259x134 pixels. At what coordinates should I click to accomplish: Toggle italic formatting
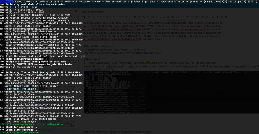(x=131, y=17)
